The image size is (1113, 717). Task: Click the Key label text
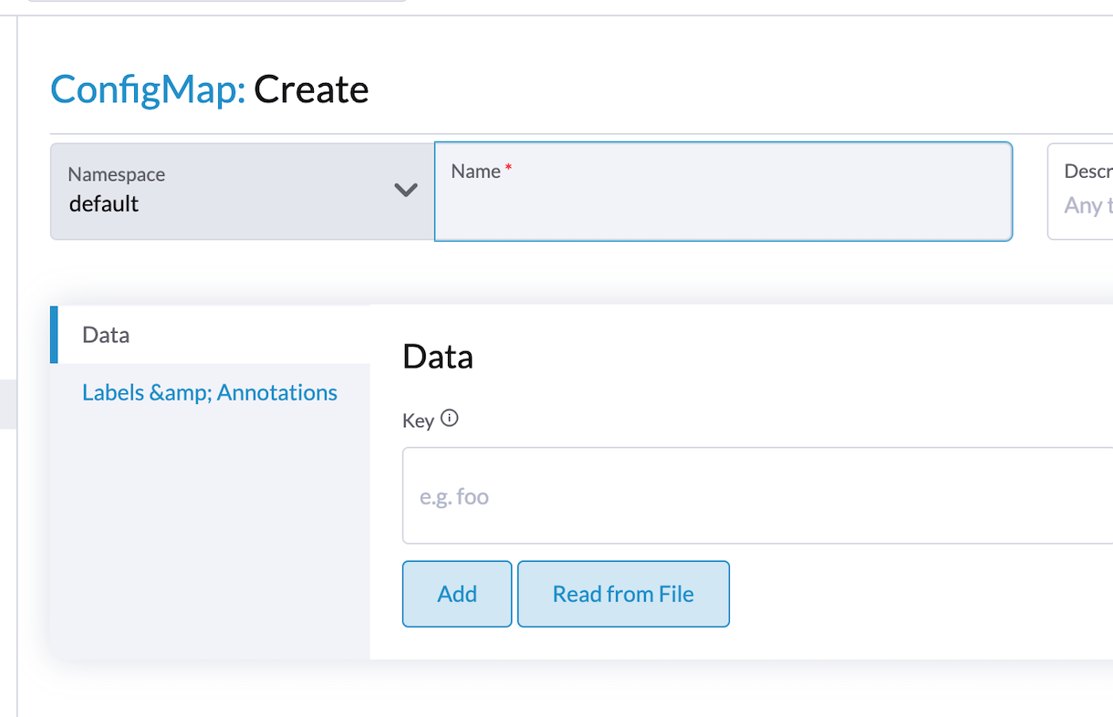pyautogui.click(x=418, y=421)
